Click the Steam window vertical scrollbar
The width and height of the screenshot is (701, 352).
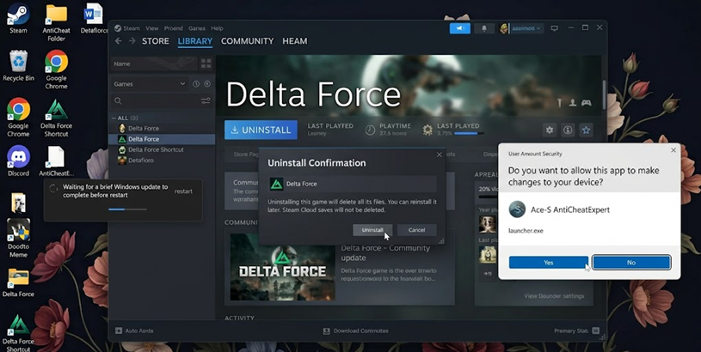[x=605, y=96]
